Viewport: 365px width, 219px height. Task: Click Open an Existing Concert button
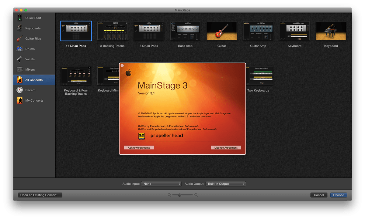(x=40, y=195)
